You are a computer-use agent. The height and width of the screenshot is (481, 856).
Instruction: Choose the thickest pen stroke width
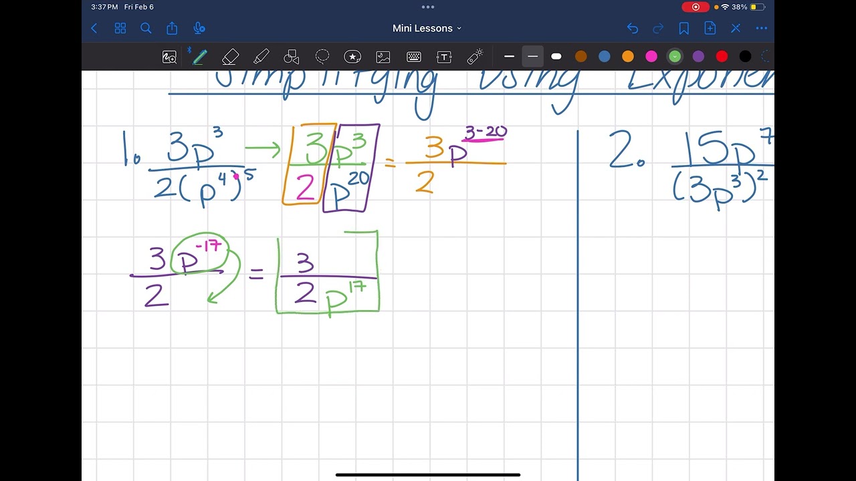(x=556, y=57)
